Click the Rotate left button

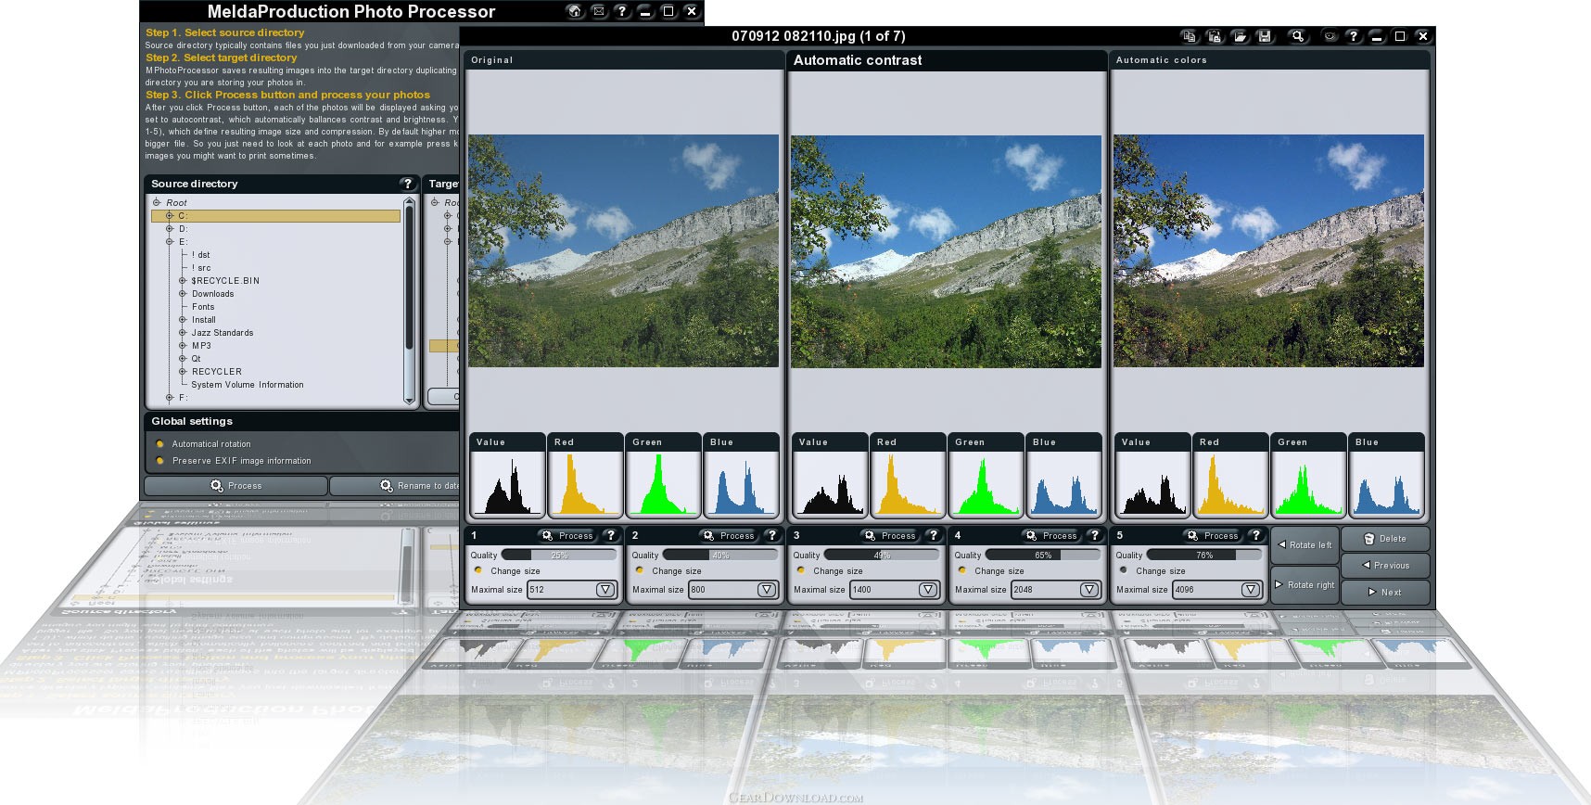(1305, 545)
